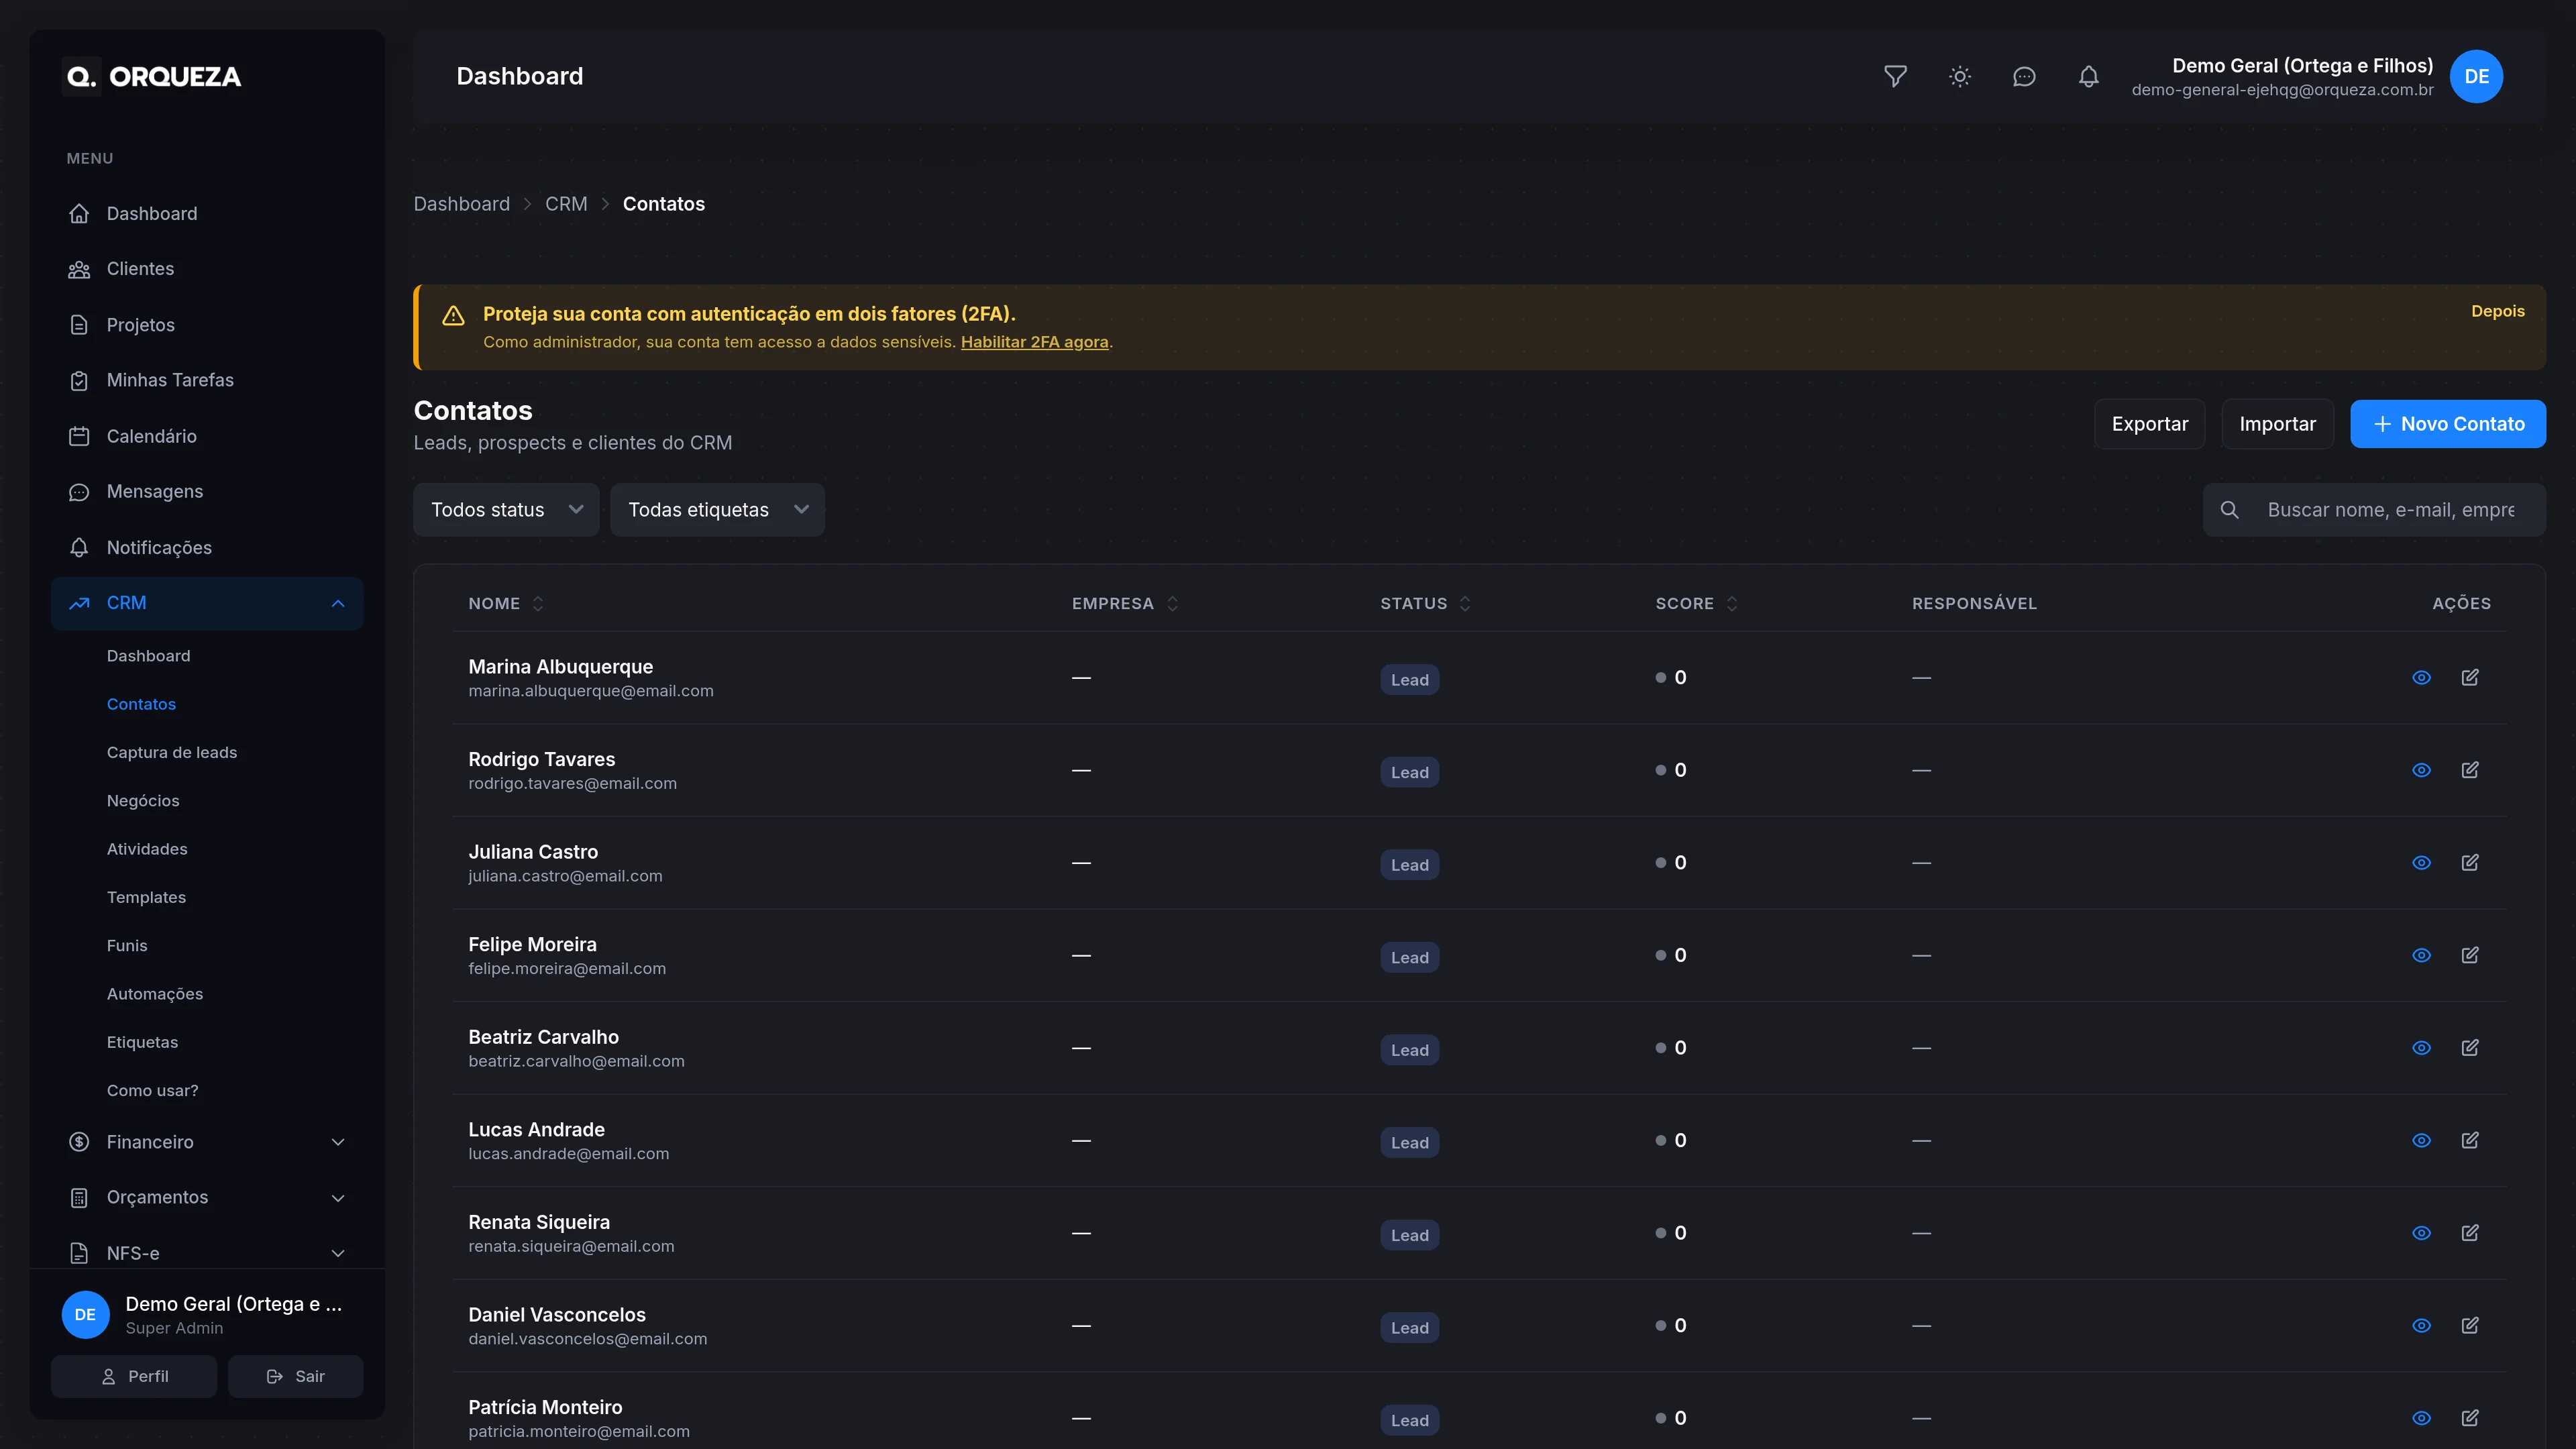Sort table by Nome column

tap(506, 604)
